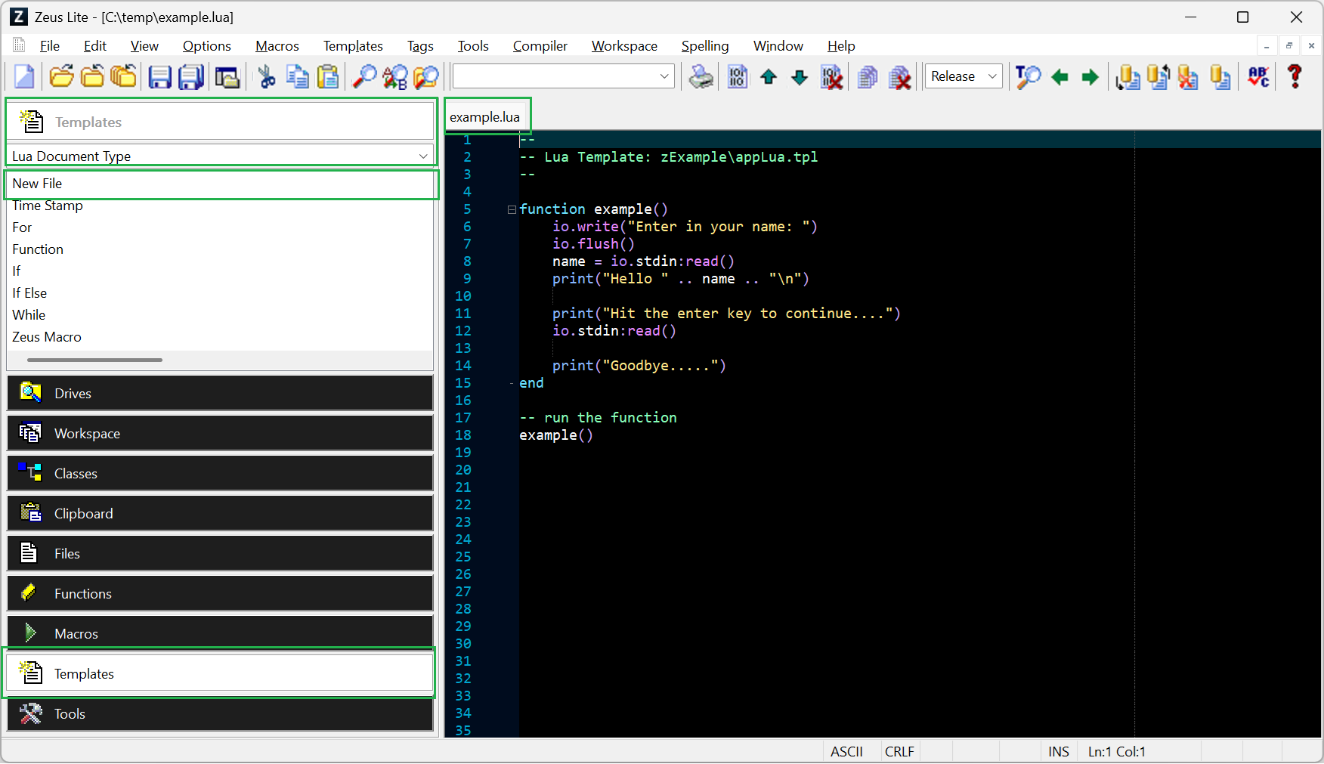Click the Paste clipboard icon
1324x764 pixels.
pyautogui.click(x=328, y=76)
